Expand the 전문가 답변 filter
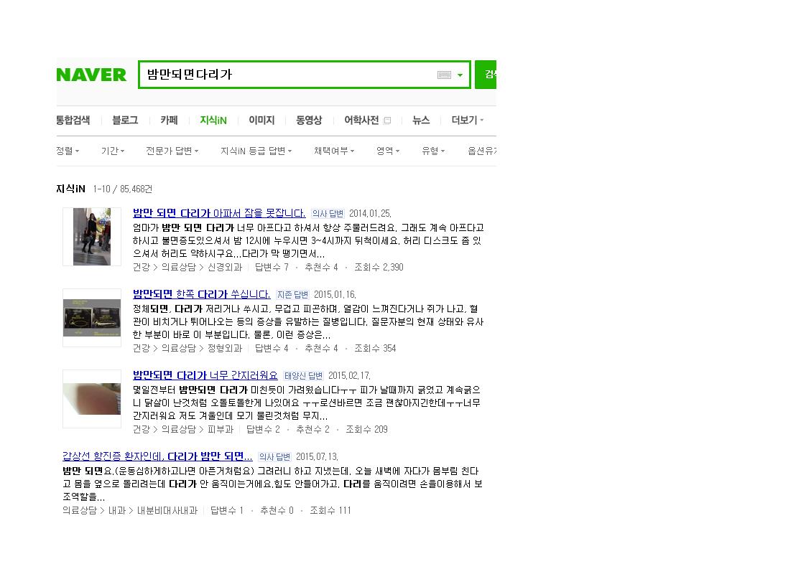Image resolution: width=806 pixels, height=569 pixels. pyautogui.click(x=172, y=151)
